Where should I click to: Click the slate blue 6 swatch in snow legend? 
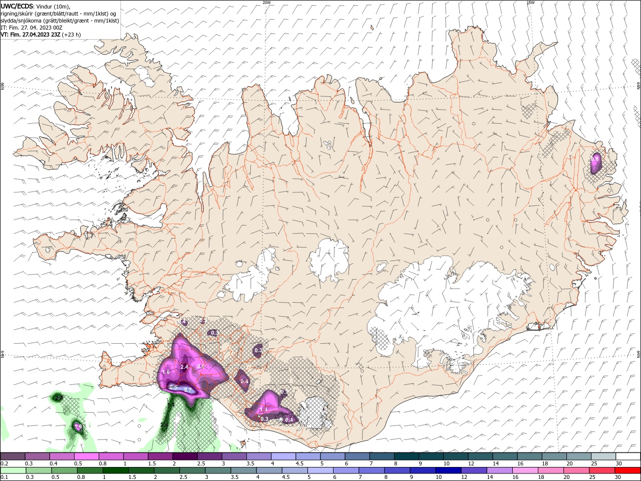[x=357, y=456]
